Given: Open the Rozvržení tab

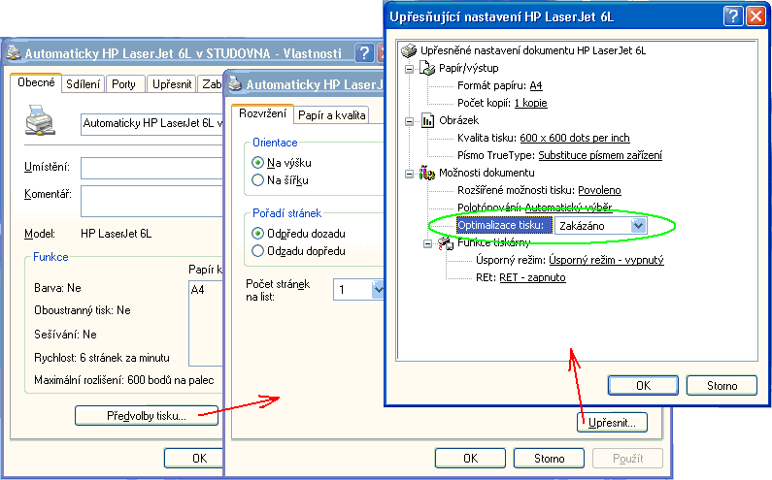Looking at the screenshot, I should point(262,113).
